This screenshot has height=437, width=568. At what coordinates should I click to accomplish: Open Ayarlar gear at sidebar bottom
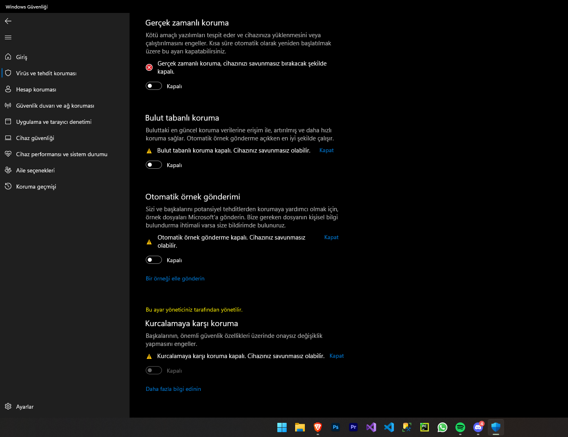pos(65,407)
